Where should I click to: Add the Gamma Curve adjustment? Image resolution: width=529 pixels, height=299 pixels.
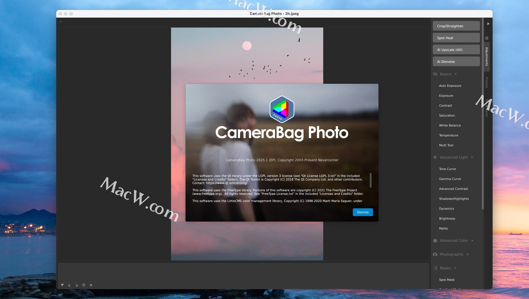[450, 179]
